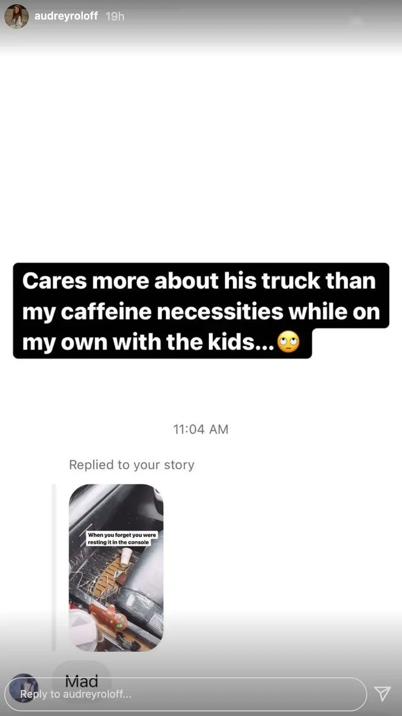Click caption line Cares more about his truck
This screenshot has height=716, width=402.
[199, 281]
